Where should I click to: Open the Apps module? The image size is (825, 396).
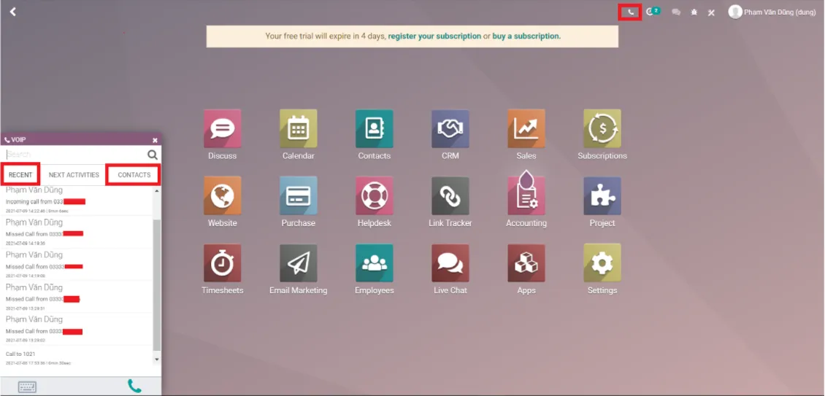coord(526,263)
